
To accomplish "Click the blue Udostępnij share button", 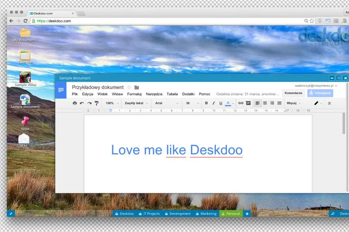I will pos(320,93).
